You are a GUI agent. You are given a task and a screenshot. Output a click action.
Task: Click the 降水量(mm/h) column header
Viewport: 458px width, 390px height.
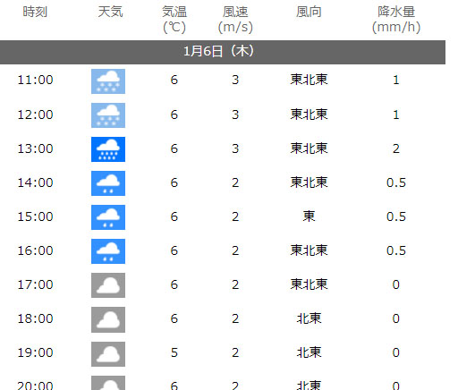396,20
